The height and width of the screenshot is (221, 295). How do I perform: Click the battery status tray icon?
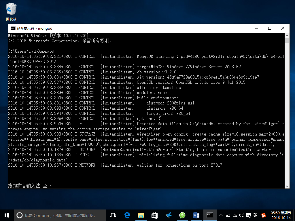228,215
